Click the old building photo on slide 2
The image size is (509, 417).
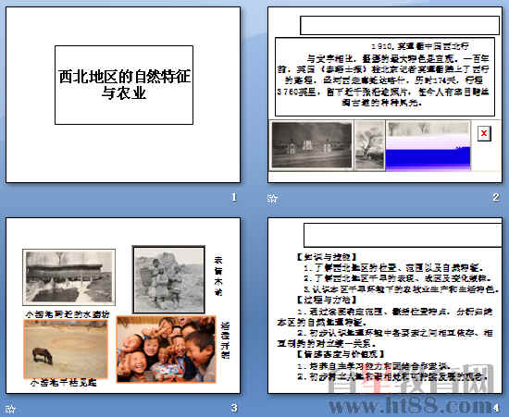point(312,145)
